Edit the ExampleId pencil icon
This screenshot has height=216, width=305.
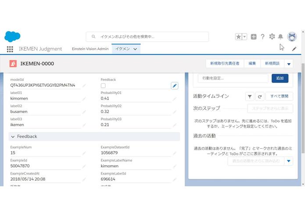(x=84, y=167)
